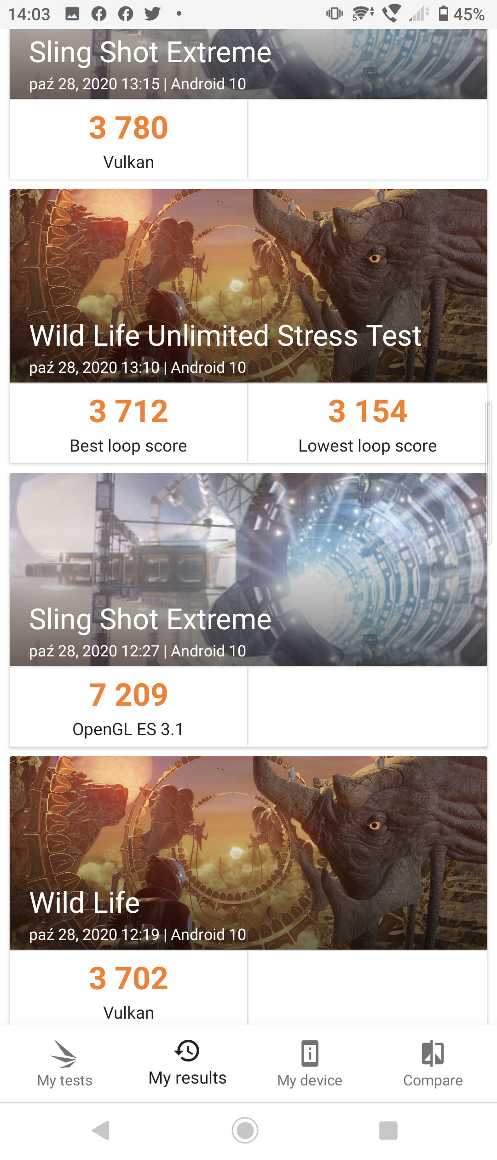Tap the Android home circle button
The image size is (497, 1160).
245,1130
